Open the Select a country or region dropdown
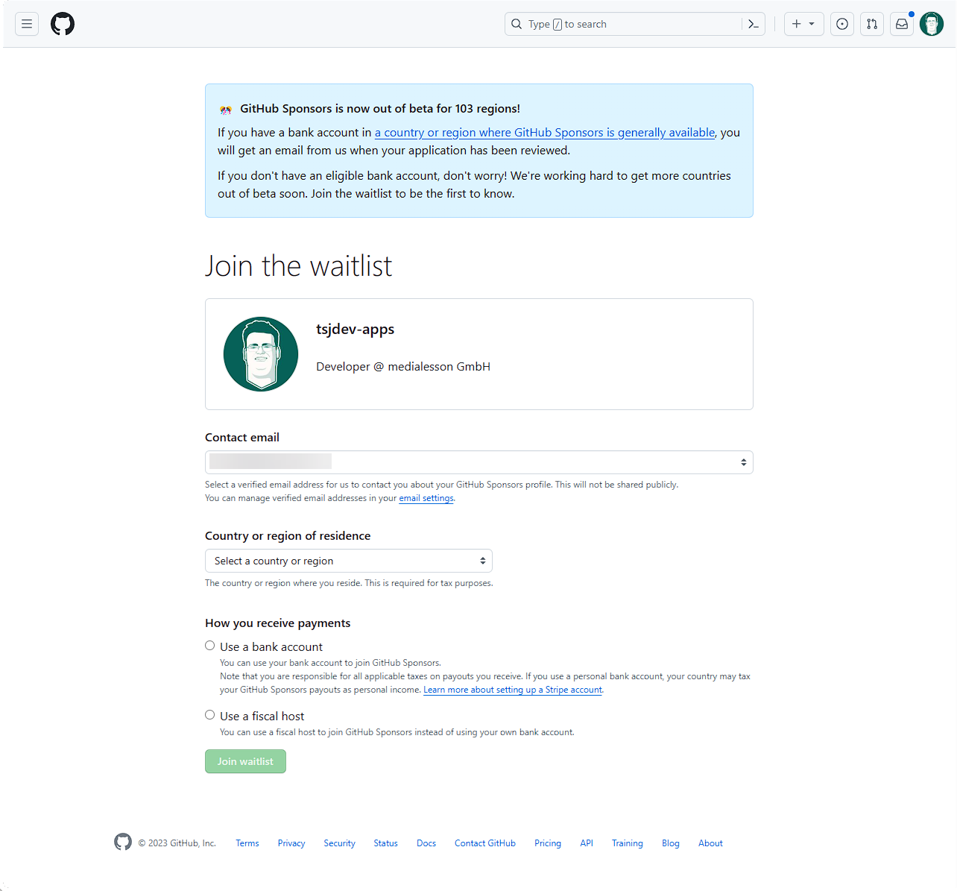The image size is (957, 891). pos(349,561)
